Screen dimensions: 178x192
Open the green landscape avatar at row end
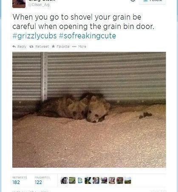tap(128, 180)
